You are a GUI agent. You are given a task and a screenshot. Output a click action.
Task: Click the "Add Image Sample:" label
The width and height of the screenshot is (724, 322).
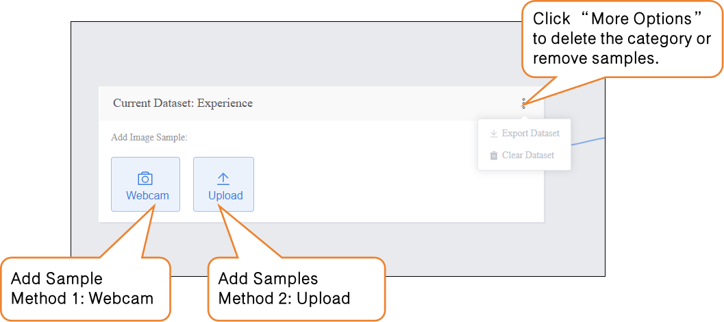pyautogui.click(x=149, y=138)
